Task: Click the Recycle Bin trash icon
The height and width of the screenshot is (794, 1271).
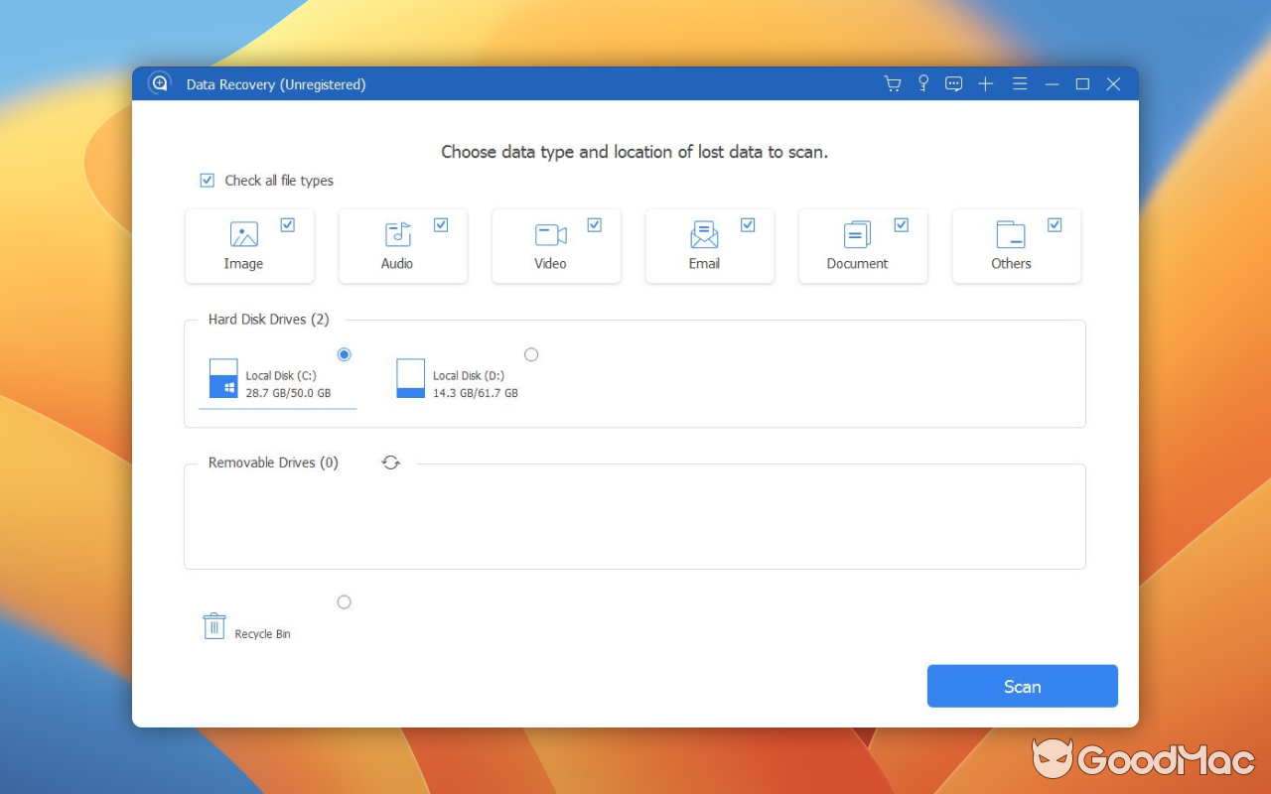Action: pos(213,624)
